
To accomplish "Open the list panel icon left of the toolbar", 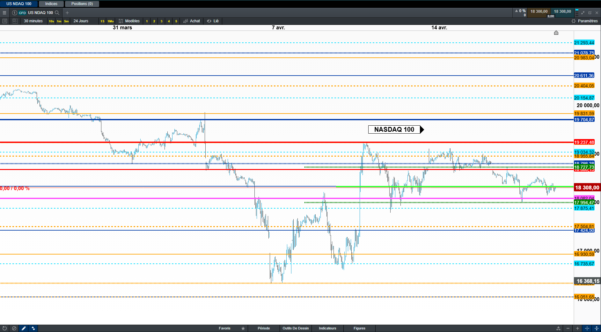I will coord(5,21).
